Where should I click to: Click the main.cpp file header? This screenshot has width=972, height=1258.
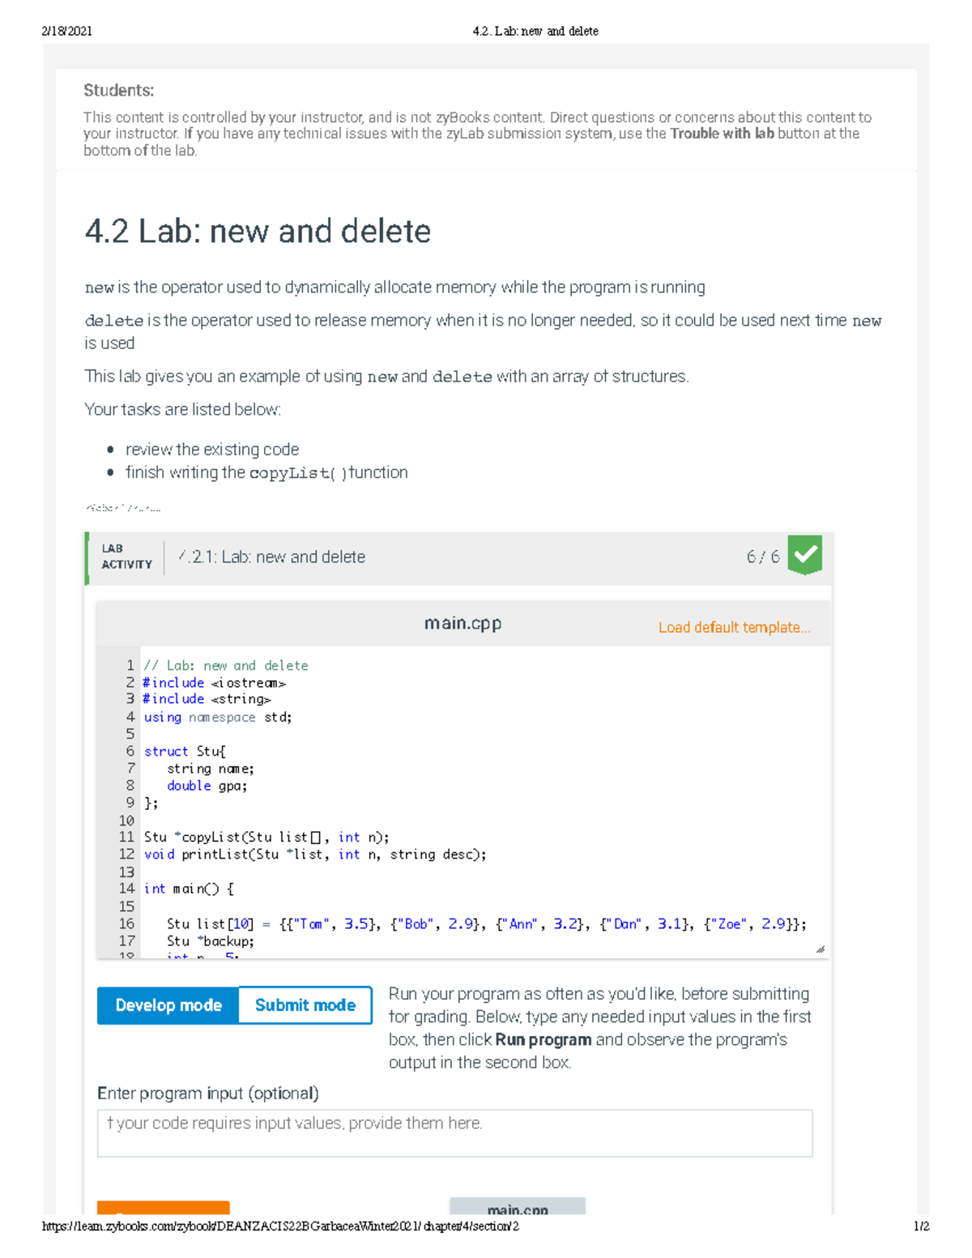(464, 623)
